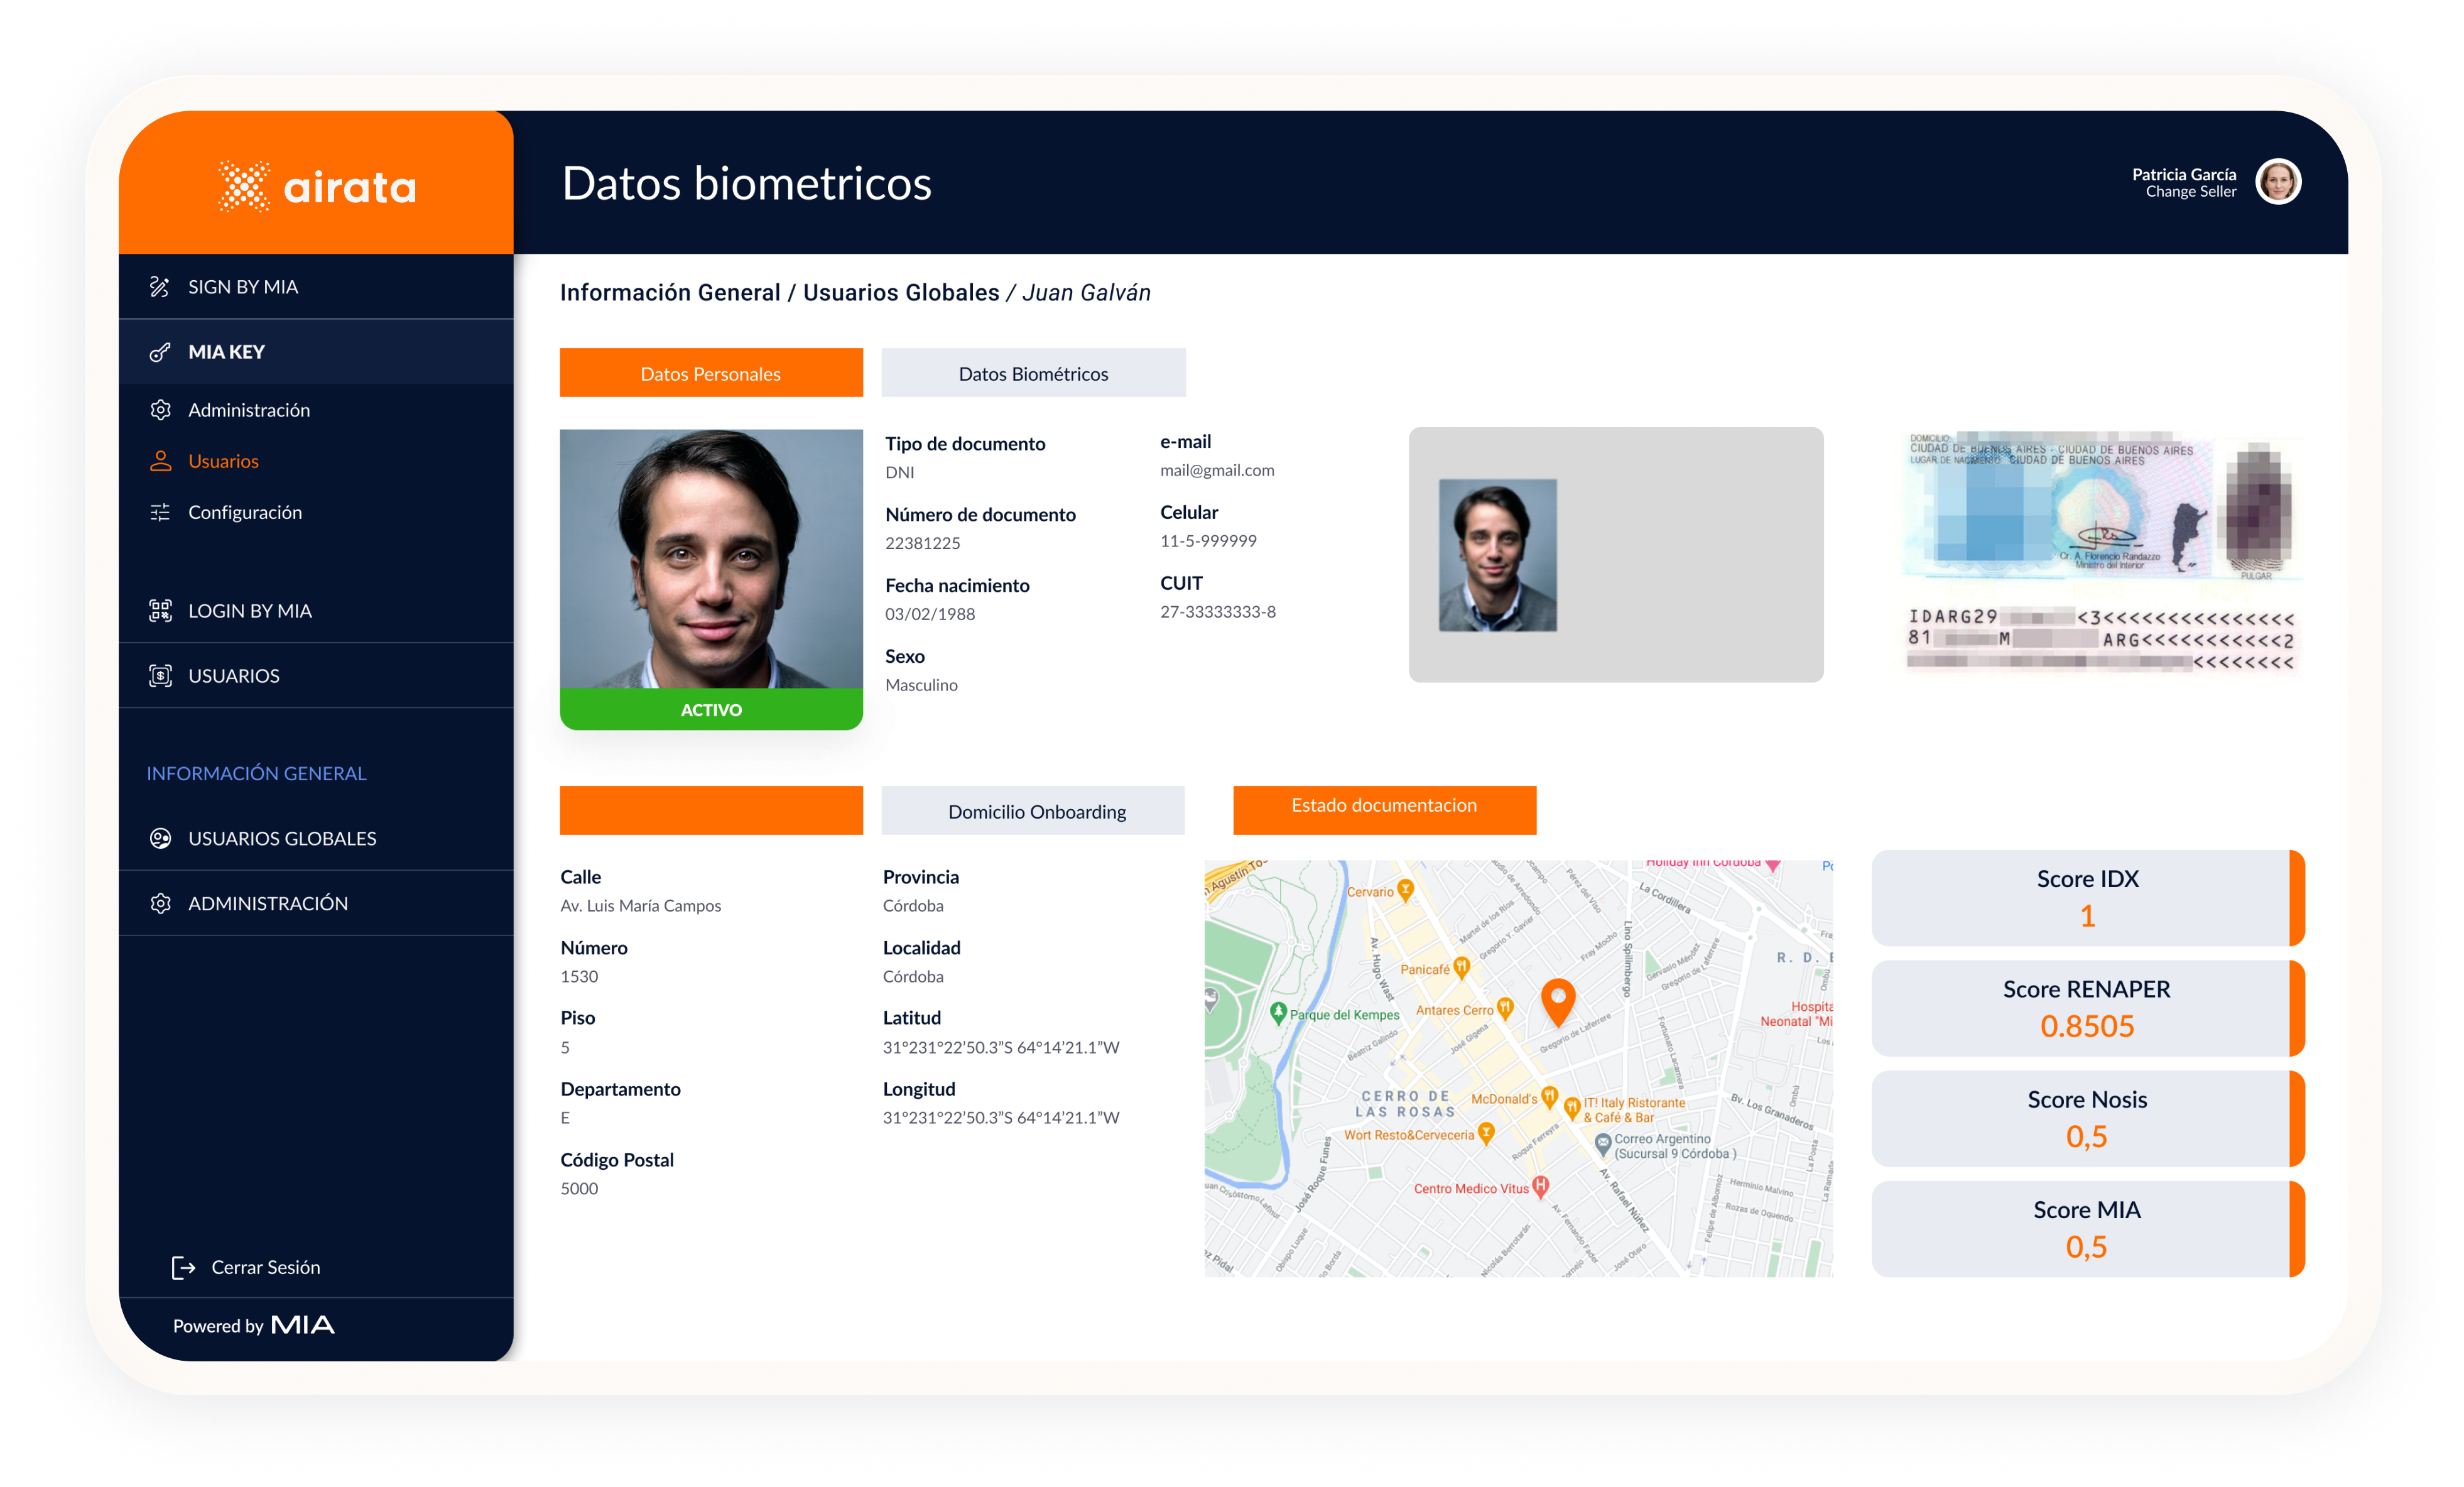Click the orange location pin on map
This screenshot has width=2464, height=1487.
pos(1558,1003)
